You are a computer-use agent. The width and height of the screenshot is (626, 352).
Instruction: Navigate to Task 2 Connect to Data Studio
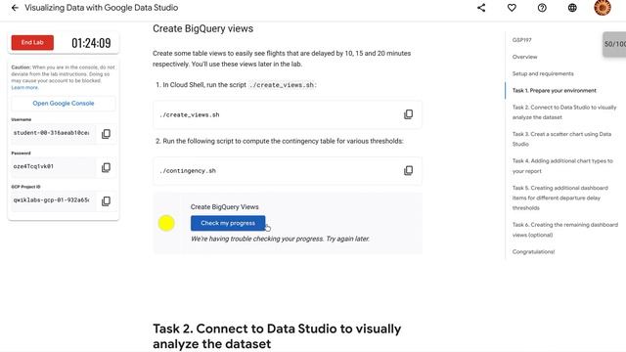(x=564, y=112)
